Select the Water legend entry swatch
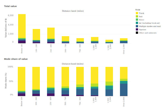Image resolution: width=167 pixels, height=109 pixels. click(x=137, y=20)
